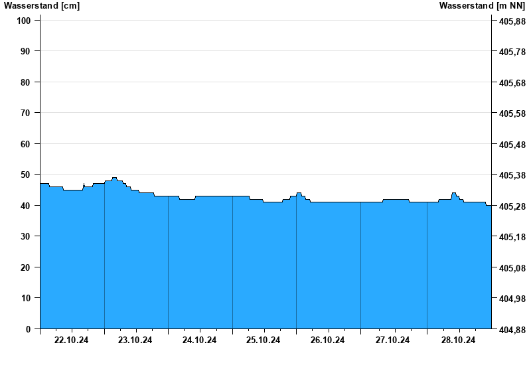Select the 30 label on left axis
Image resolution: width=531 pixels, height=365 pixels.
click(25, 236)
